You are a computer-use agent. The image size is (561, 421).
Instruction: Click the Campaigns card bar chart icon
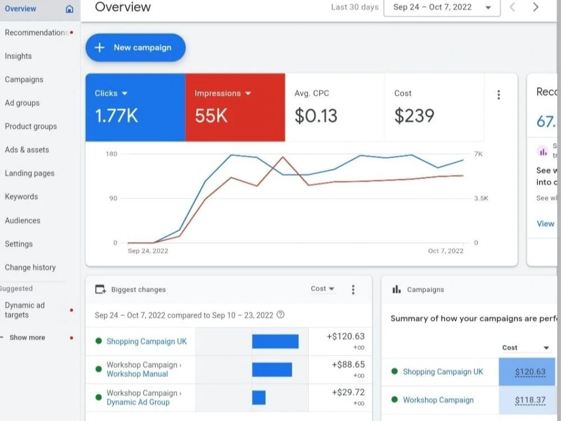point(397,289)
